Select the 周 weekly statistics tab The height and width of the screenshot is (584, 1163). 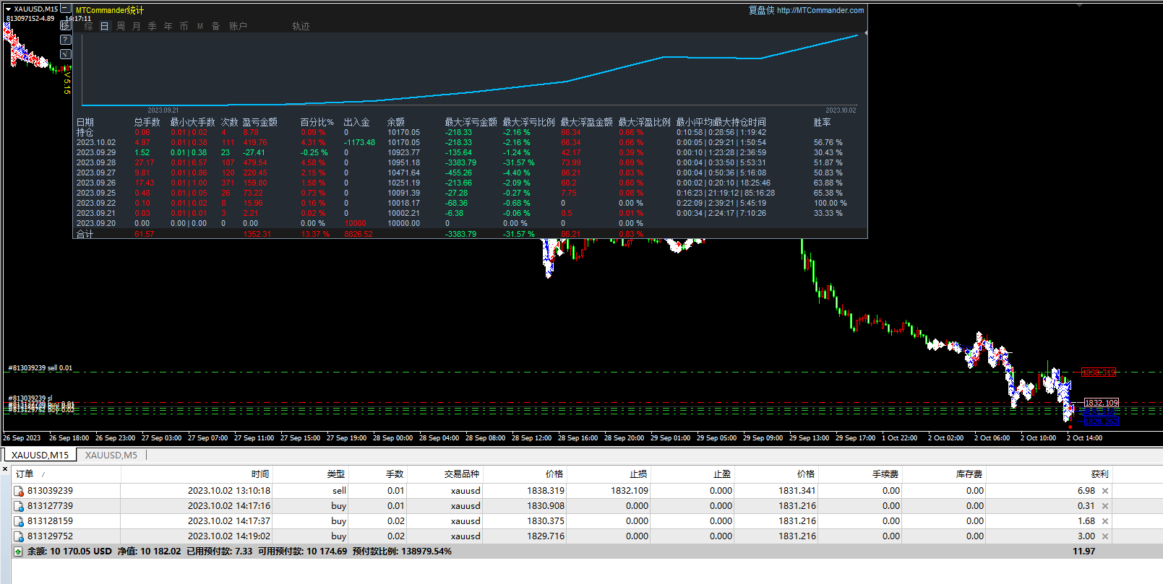point(121,26)
